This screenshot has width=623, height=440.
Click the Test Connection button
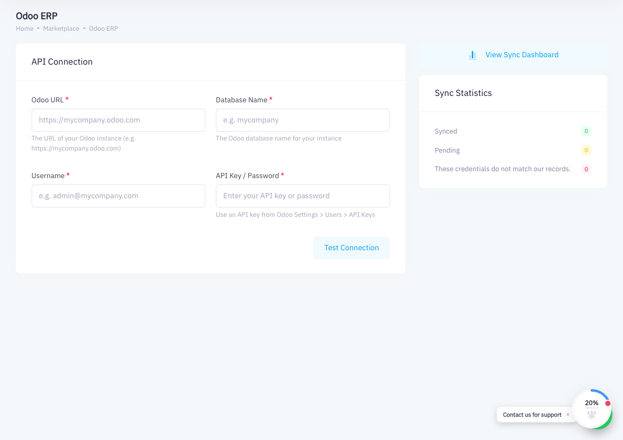[x=351, y=248]
